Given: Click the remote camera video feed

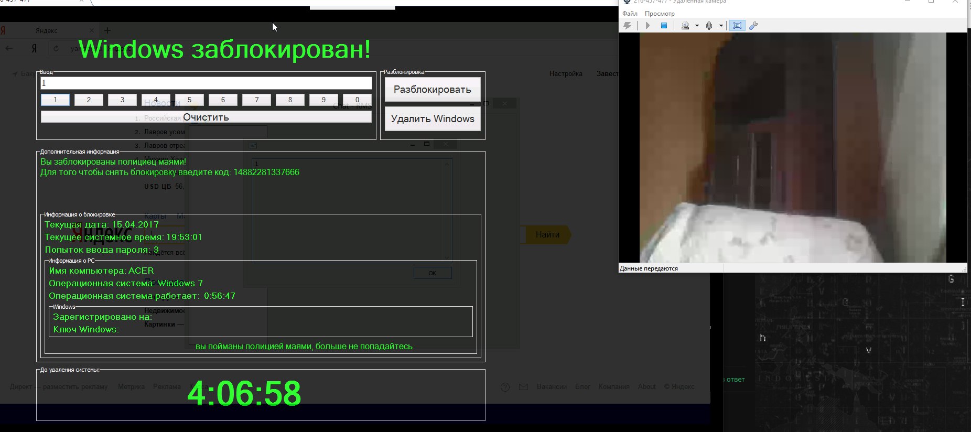Looking at the screenshot, I should (793, 147).
